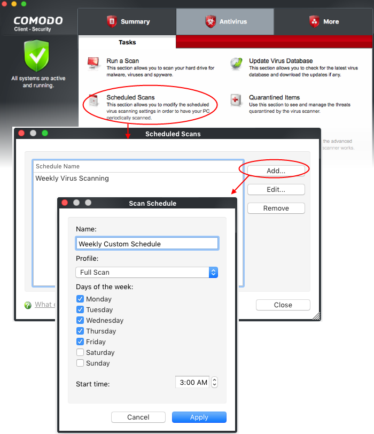Viewport: 374px width, 434px height.
Task: Uncheck the Monday checkbox
Action: point(80,299)
